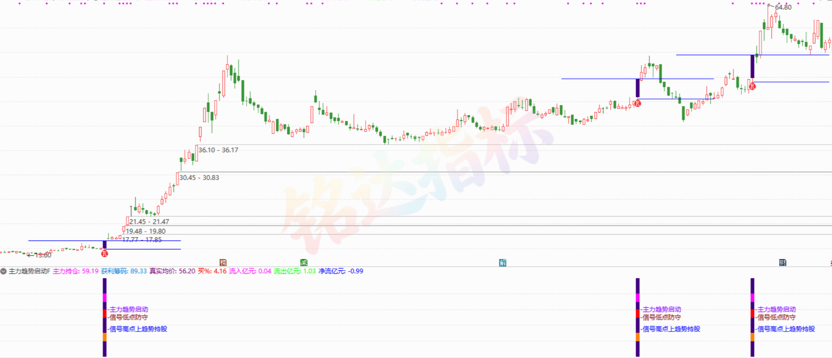Image resolution: width=832 pixels, height=358 pixels.
Task: Click the 主力持仓: 59.19 value
Action: (x=75, y=271)
